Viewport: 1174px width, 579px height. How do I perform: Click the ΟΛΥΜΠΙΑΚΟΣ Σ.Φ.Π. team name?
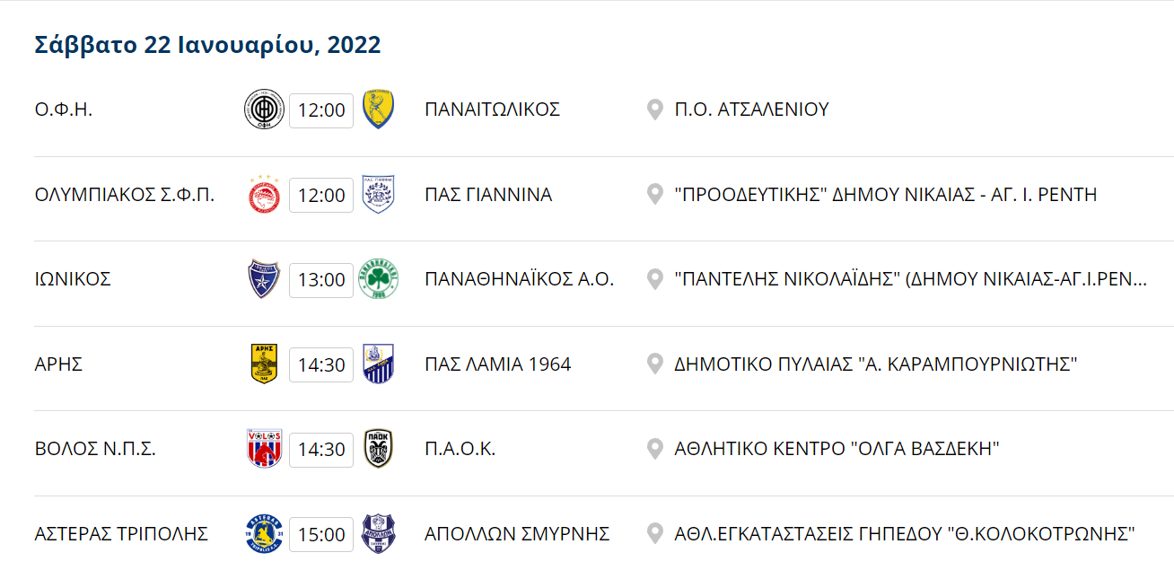click(125, 195)
